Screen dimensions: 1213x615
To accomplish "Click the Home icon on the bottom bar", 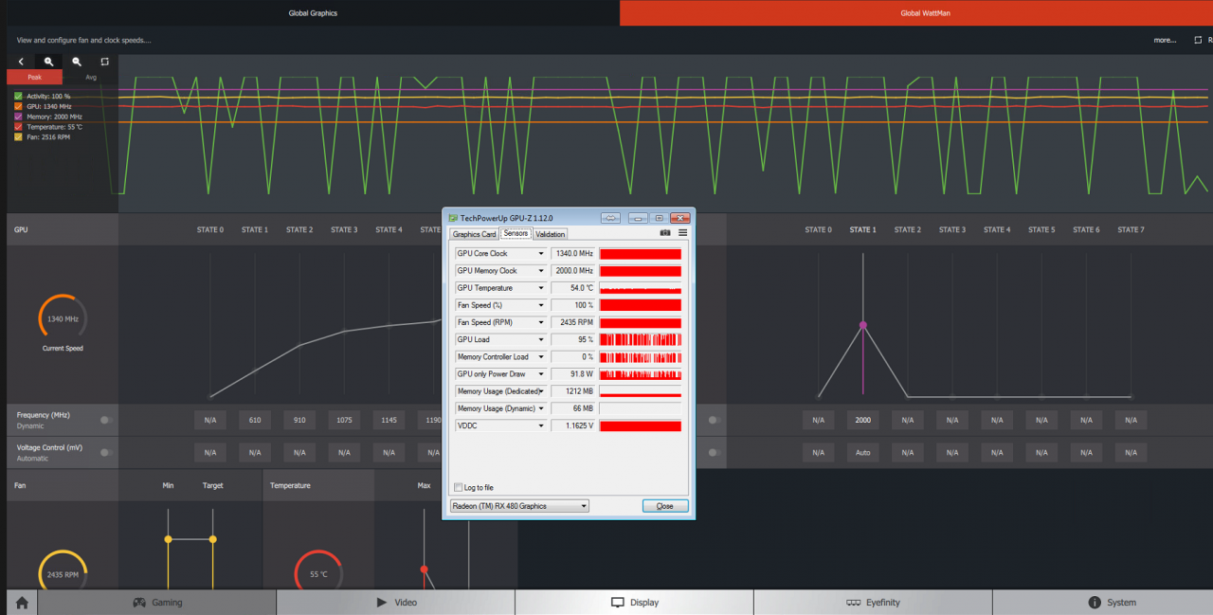I will click(20, 602).
